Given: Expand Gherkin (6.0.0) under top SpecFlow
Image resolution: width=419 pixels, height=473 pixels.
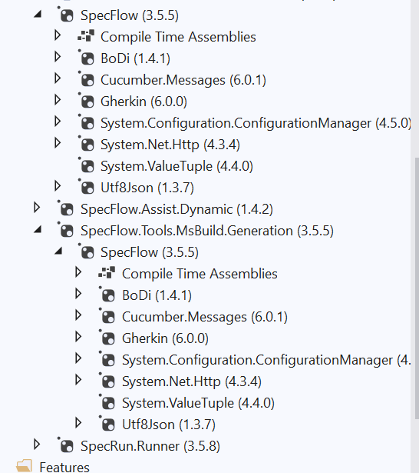Looking at the screenshot, I should pos(58,100).
